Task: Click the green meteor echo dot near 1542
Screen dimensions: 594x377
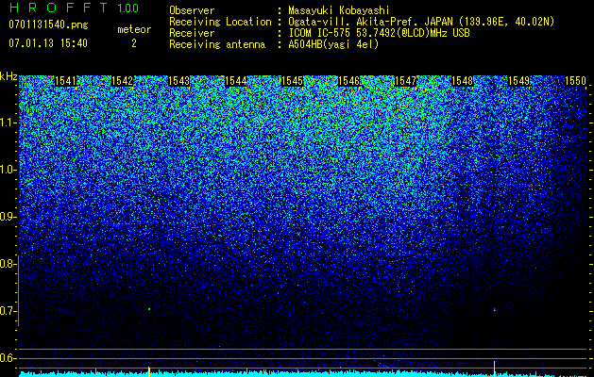Action: click(149, 309)
